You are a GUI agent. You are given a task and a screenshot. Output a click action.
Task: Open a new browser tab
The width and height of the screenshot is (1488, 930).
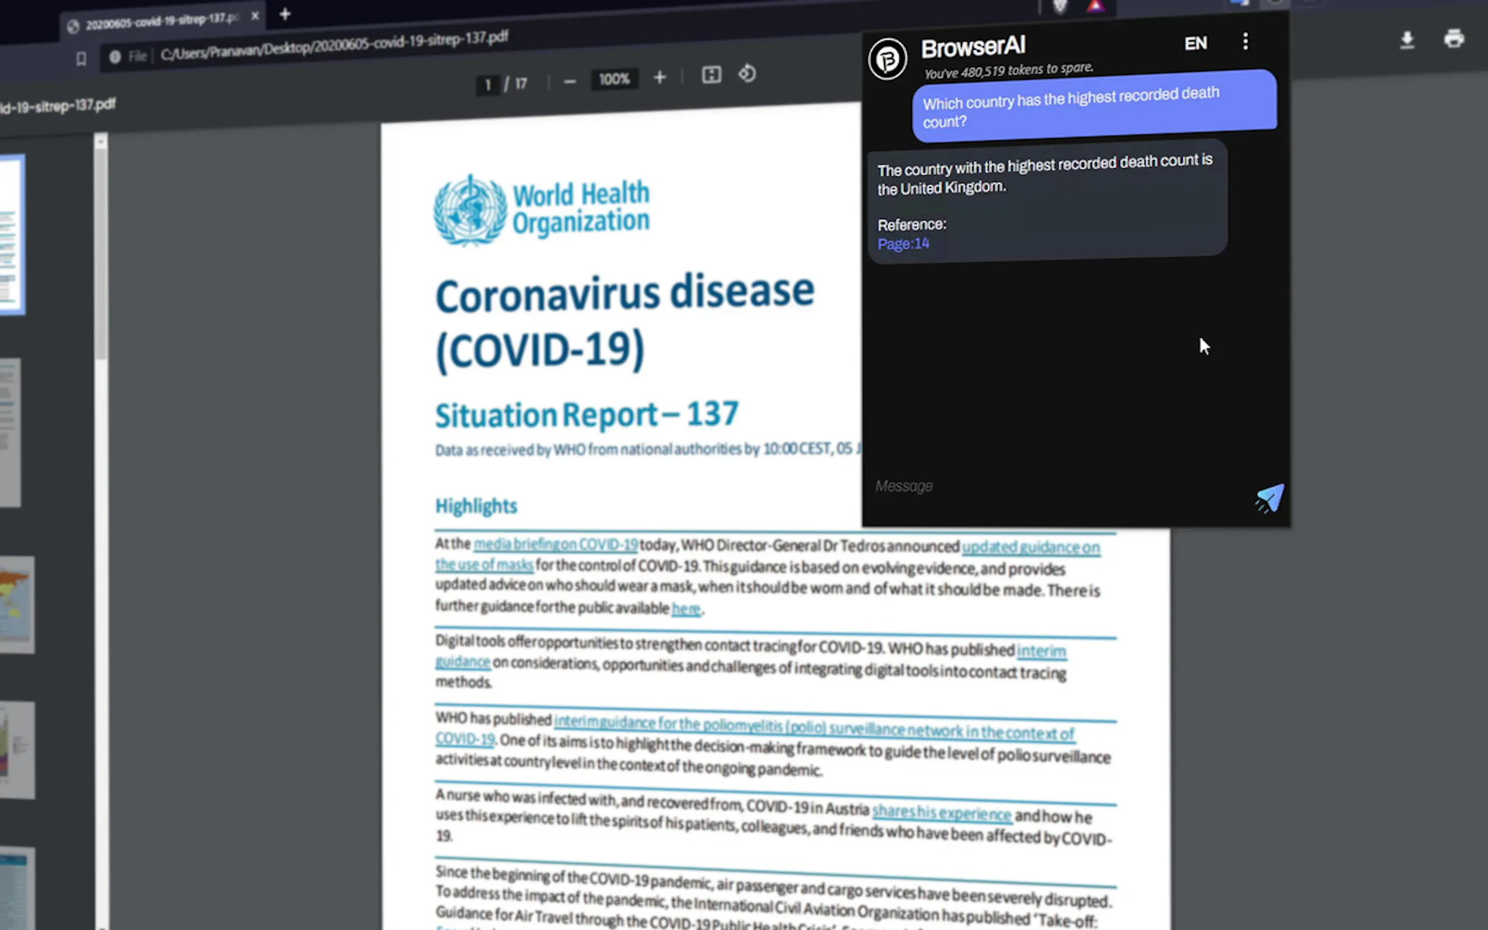285,14
